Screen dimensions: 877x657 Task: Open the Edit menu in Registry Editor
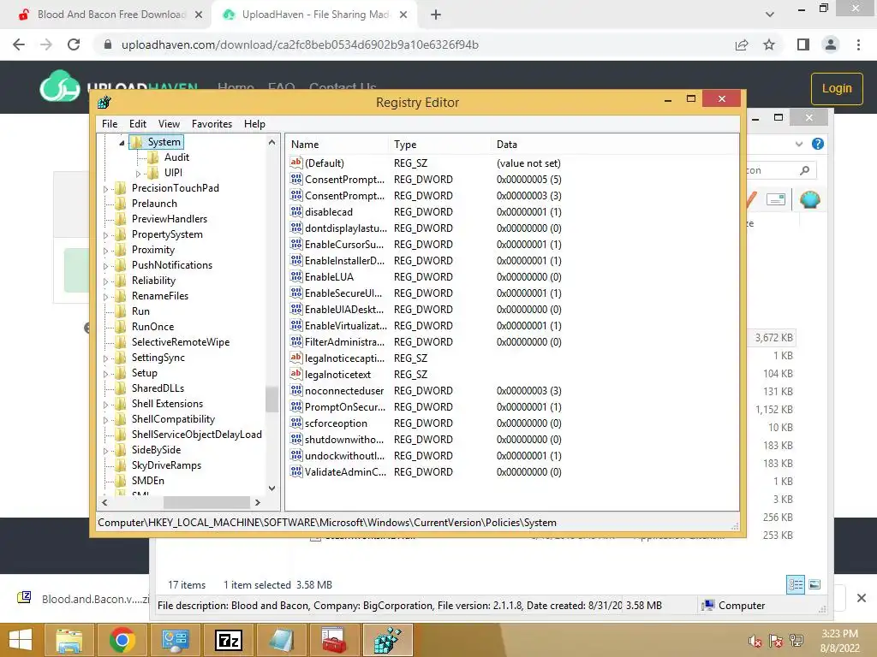[138, 124]
